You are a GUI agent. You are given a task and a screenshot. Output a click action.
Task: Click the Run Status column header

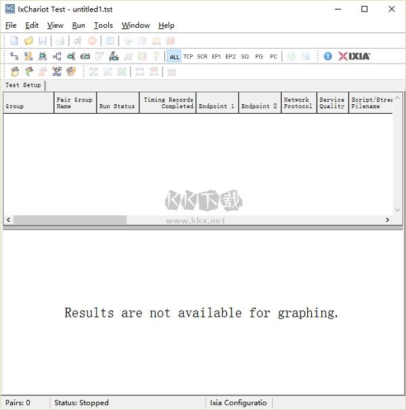118,103
